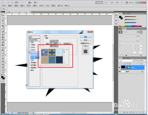The width and height of the screenshot is (148, 115).
Task: Select the Rectangular Marquee tool
Action: pos(3,18)
